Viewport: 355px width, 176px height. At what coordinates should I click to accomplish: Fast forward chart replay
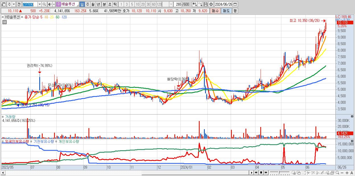266,173
